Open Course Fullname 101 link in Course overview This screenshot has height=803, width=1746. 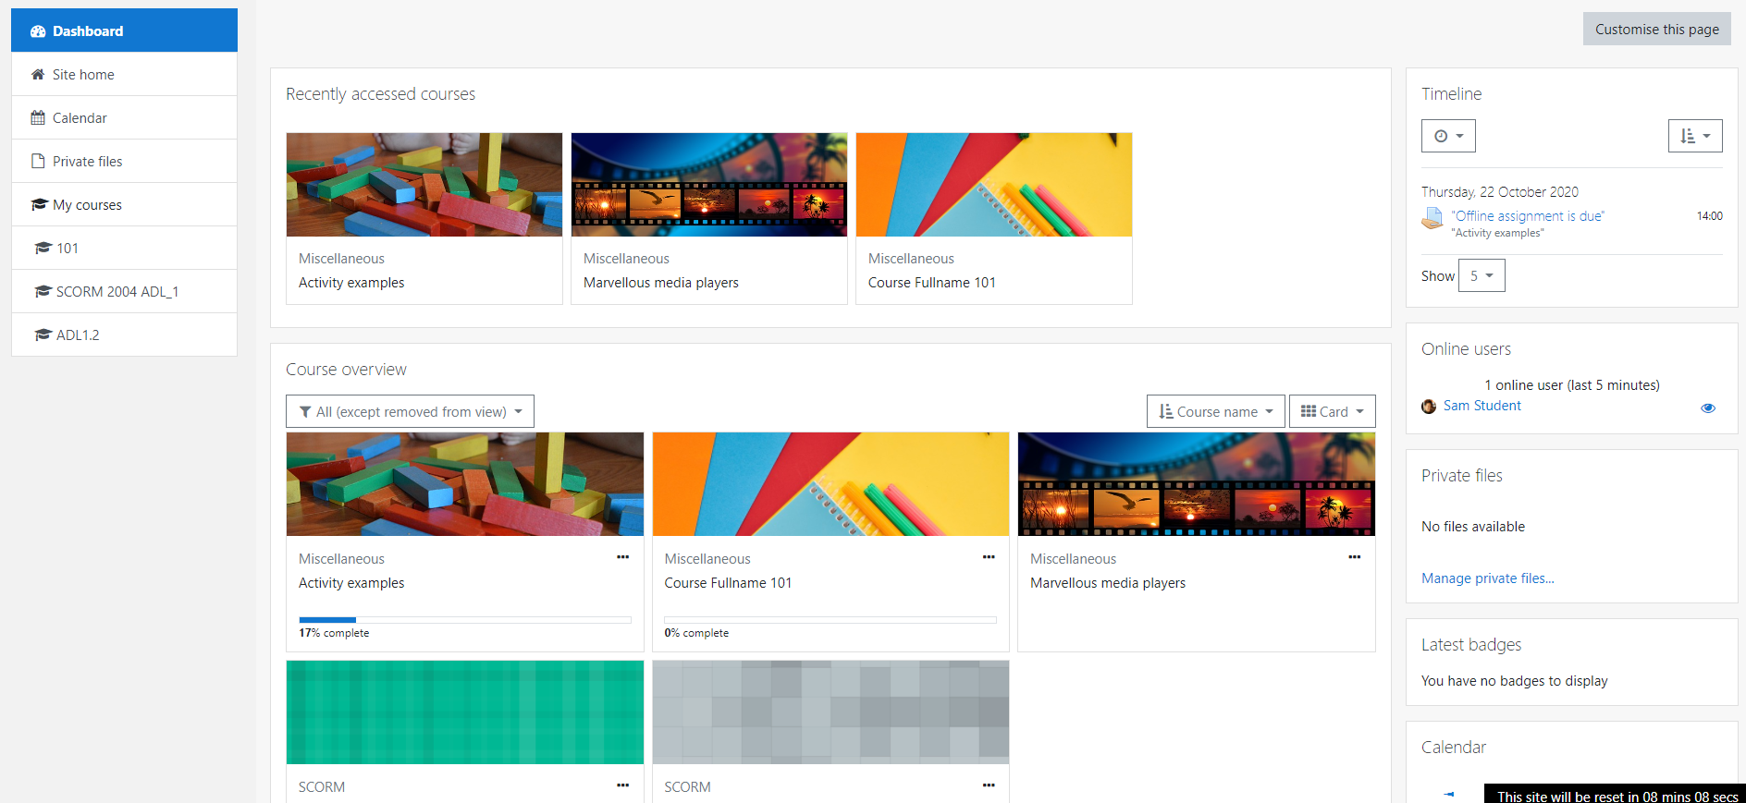pyautogui.click(x=728, y=583)
